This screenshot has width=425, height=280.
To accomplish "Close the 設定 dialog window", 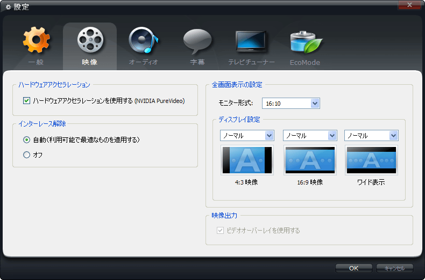I will 409,5.
